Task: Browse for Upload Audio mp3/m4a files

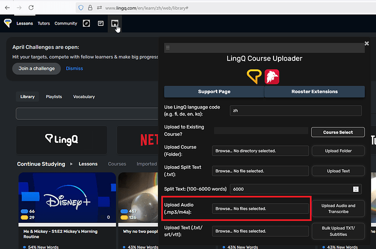Action: coord(260,209)
